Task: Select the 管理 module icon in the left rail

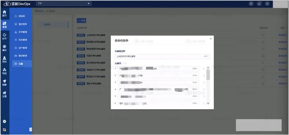Action: [5, 25]
